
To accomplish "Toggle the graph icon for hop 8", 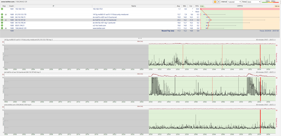I will pos(5,28).
